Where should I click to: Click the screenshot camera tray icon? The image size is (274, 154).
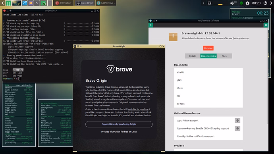point(247,3)
